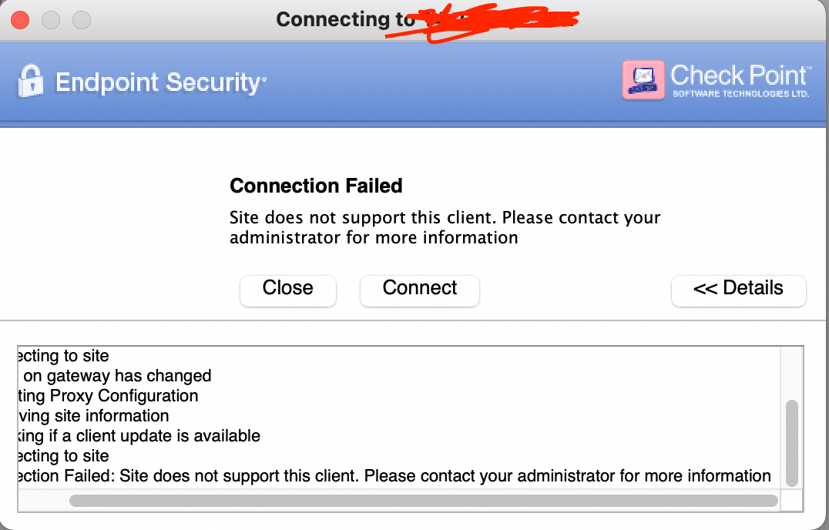The image size is (829, 530).
Task: Click the pink workstation icon in the banner
Action: click(643, 79)
